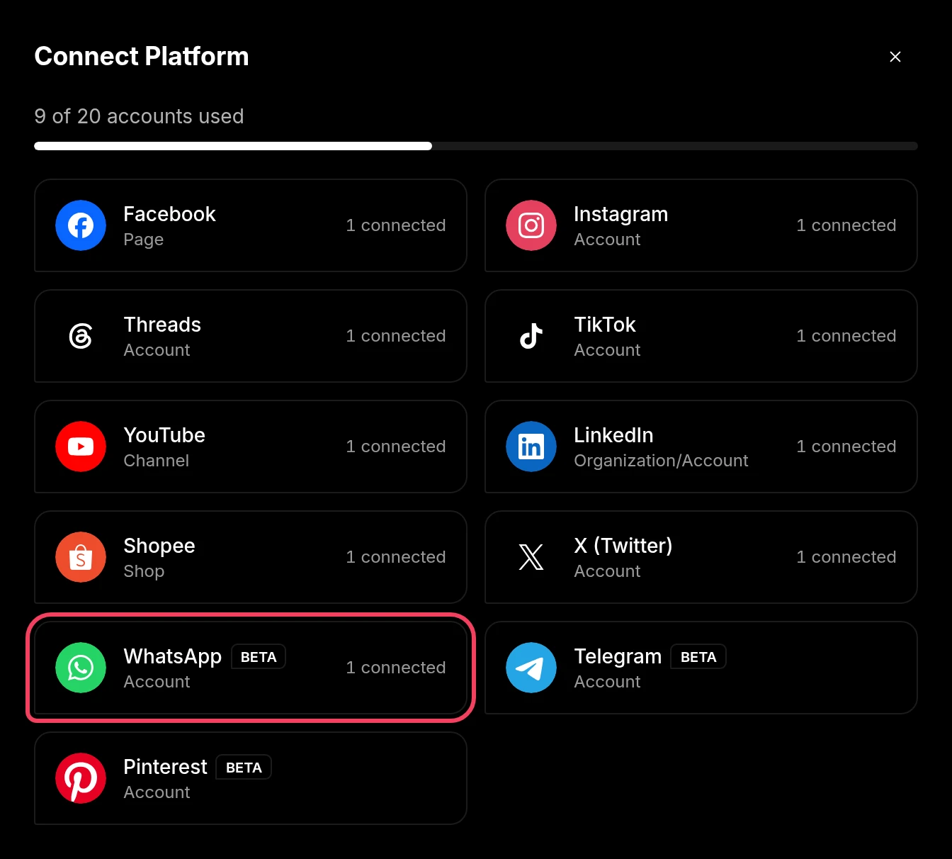Click the Threads logo icon
Image resolution: width=952 pixels, height=859 pixels.
pos(81,336)
